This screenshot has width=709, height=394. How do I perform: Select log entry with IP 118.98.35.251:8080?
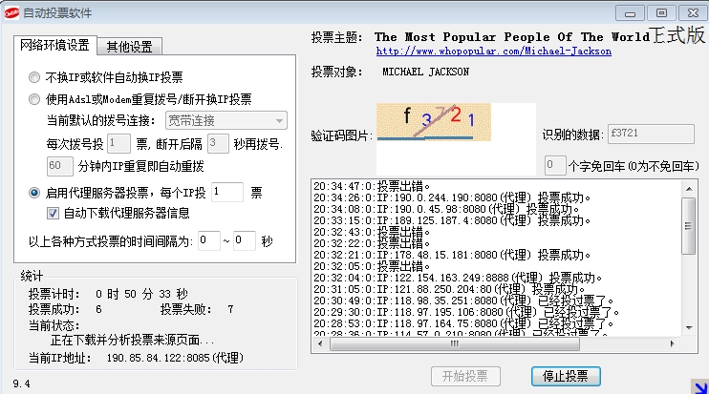coord(463,301)
